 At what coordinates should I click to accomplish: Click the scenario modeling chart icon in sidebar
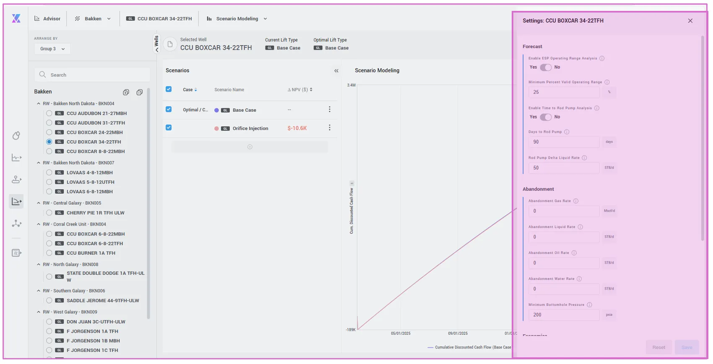16,201
